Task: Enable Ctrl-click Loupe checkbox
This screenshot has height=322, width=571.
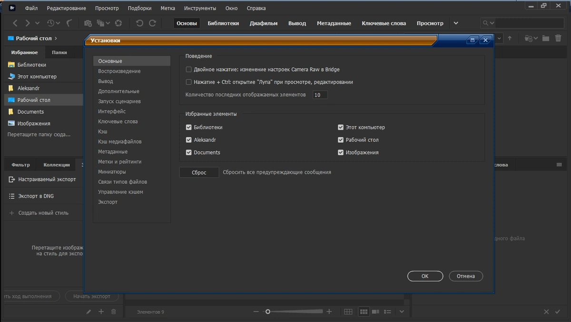Action: pos(189,82)
